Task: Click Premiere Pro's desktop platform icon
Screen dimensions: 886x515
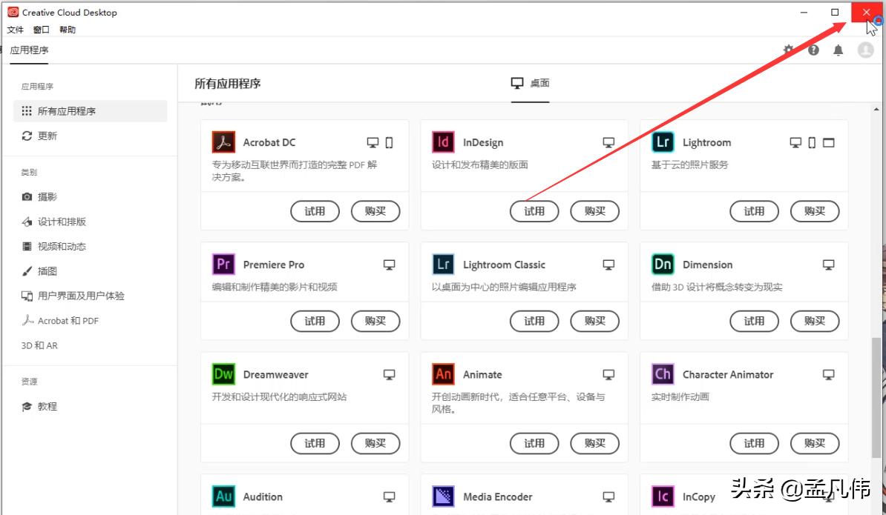Action: 390,265
